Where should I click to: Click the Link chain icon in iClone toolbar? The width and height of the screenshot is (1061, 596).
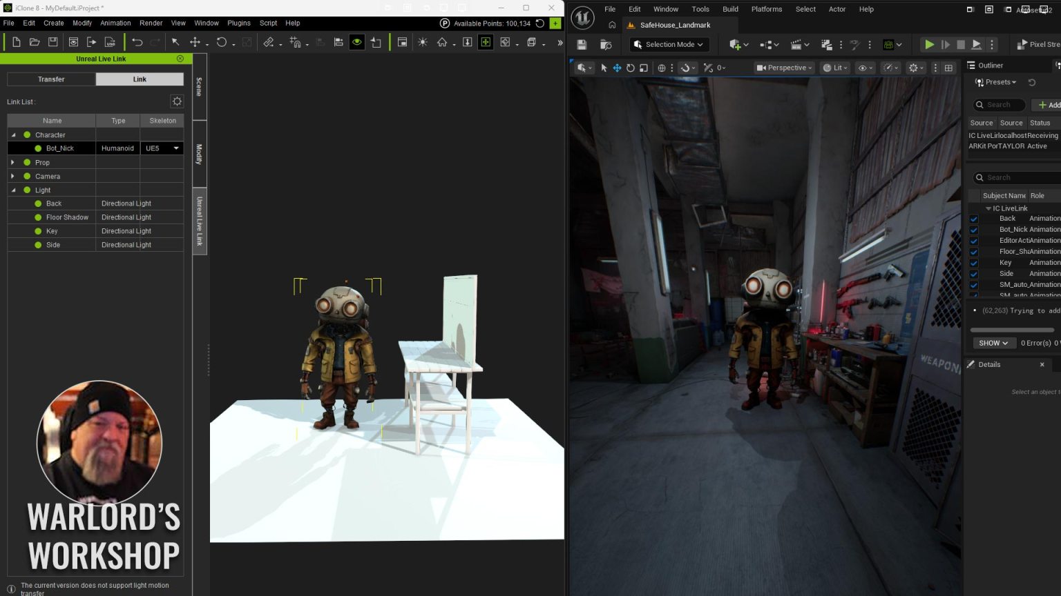(269, 42)
